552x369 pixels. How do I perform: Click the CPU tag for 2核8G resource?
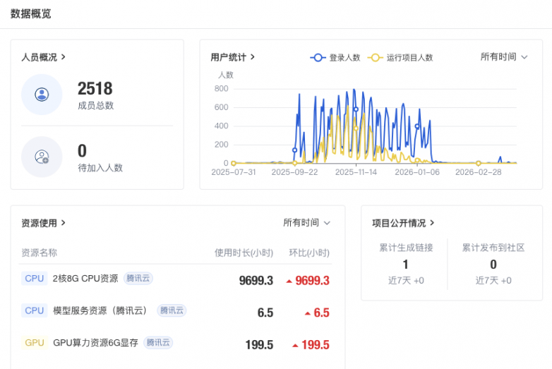tap(35, 279)
